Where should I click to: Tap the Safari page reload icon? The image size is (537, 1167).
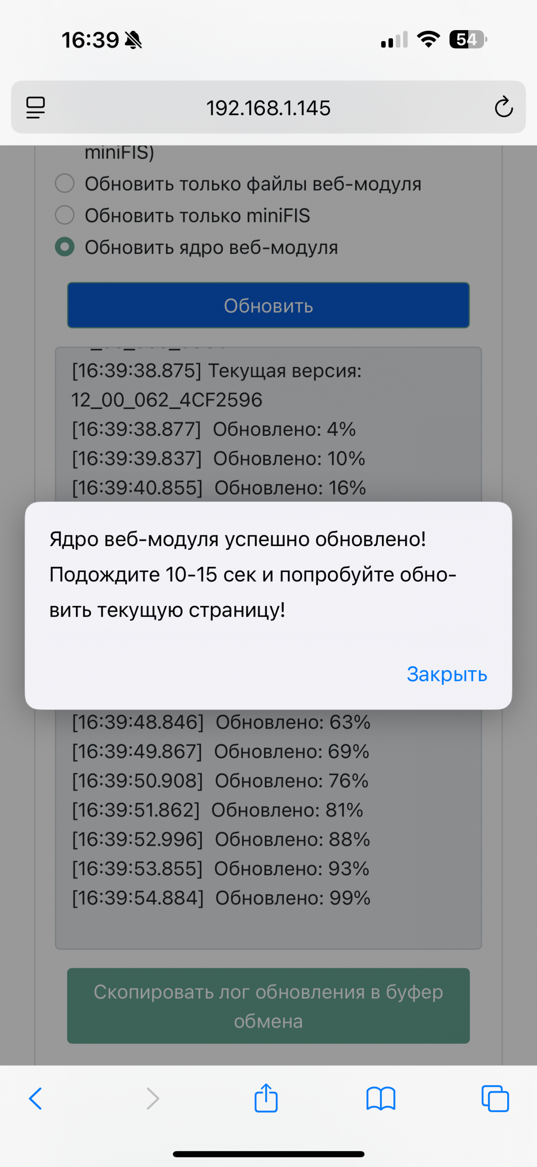[503, 108]
